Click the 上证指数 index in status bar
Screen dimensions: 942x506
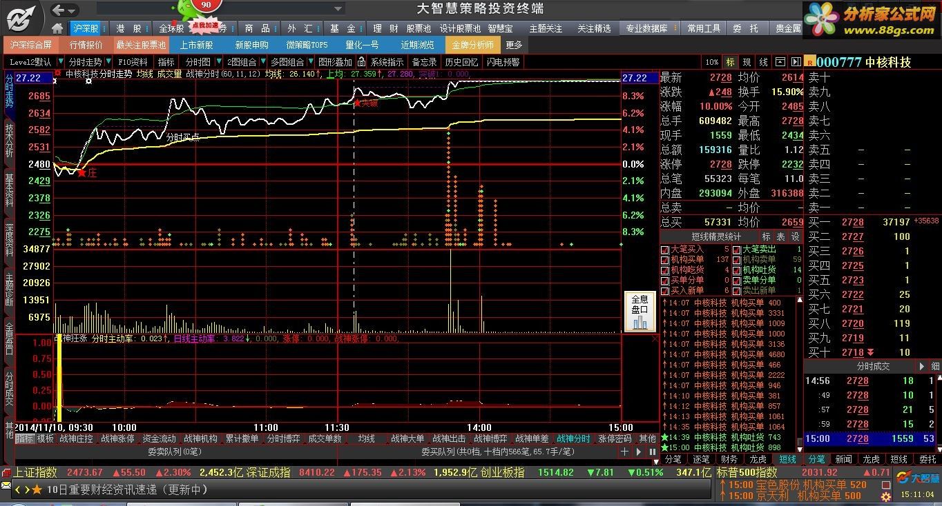click(x=35, y=472)
